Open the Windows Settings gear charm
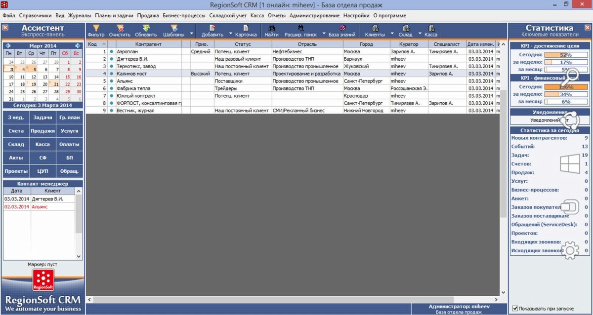 (x=571, y=250)
